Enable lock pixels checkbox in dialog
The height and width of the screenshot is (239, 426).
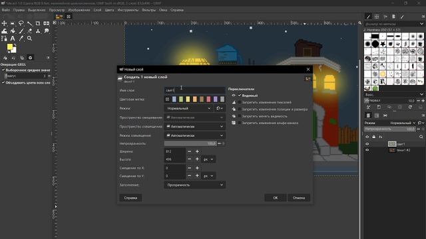240,102
